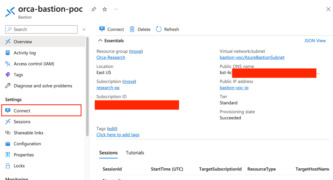This screenshot has width=333, height=180.
Task: Click Refresh in the top toolbar
Action: click(167, 29)
